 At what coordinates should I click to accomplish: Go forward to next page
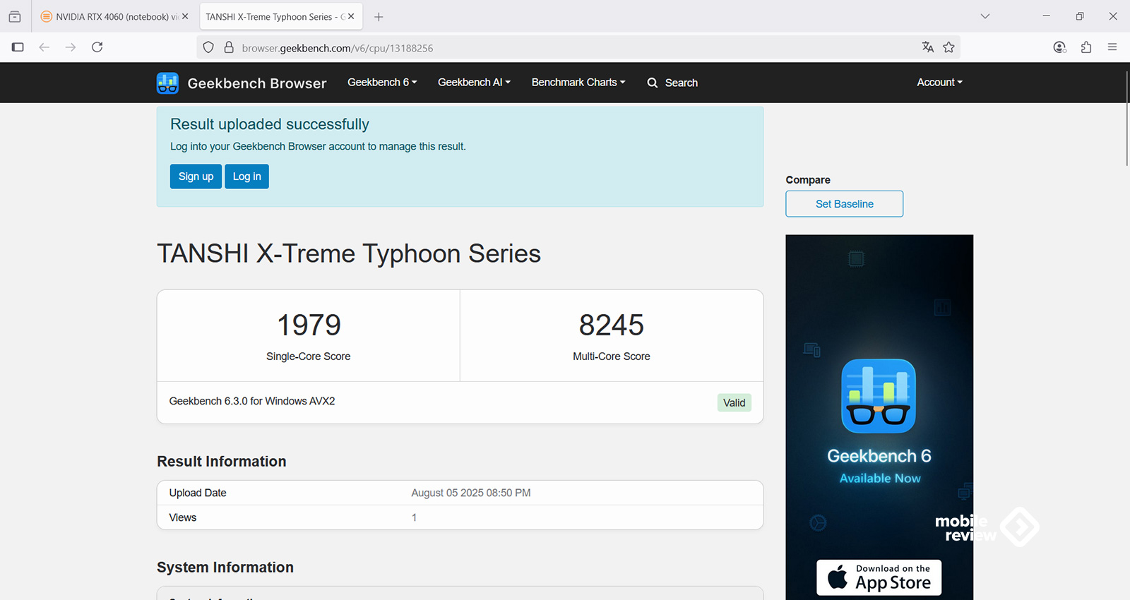coord(71,47)
